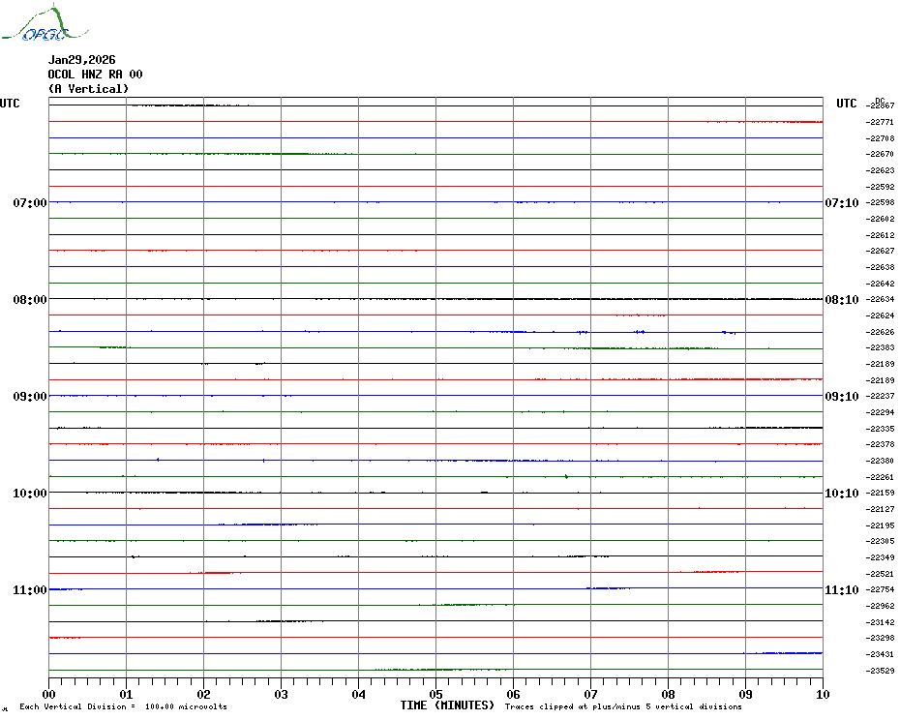Select the 09:00 left hour marker
Viewport: 900px width, 720px height.
click(x=30, y=397)
